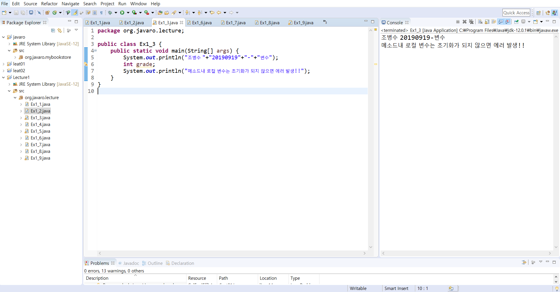Select Ex1_8.java in Package Explorer
560x292 pixels.
[40, 151]
